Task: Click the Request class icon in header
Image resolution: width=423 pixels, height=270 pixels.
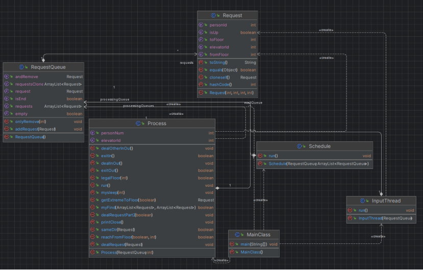Action: (x=213, y=16)
